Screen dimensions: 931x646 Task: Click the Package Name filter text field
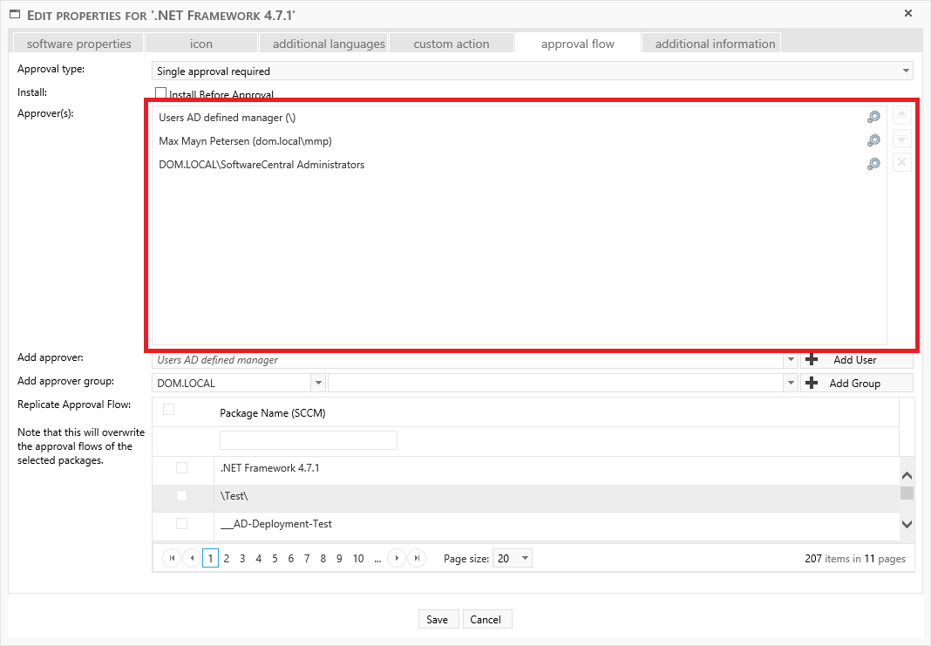click(308, 440)
